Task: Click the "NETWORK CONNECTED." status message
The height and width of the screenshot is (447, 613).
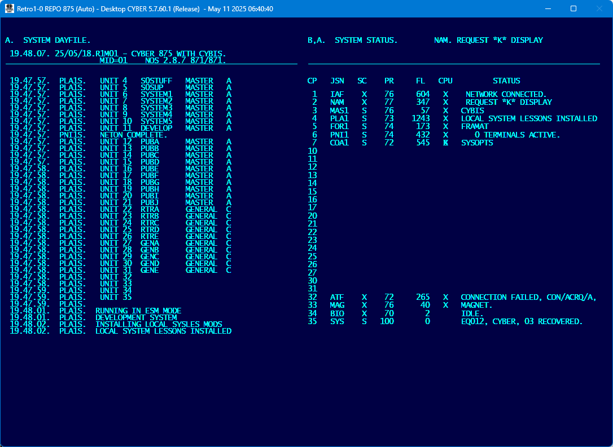Action: coord(506,94)
